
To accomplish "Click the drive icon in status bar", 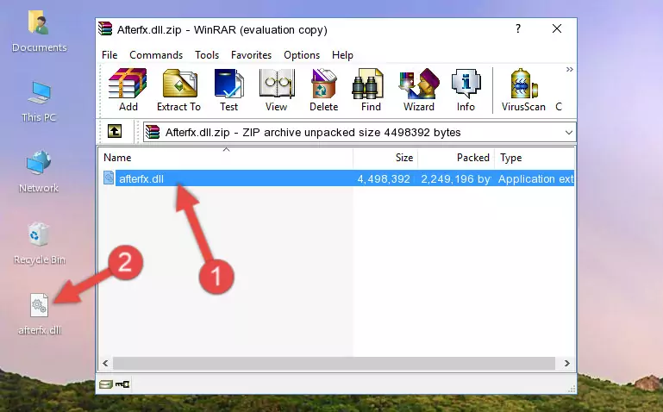I will point(106,384).
